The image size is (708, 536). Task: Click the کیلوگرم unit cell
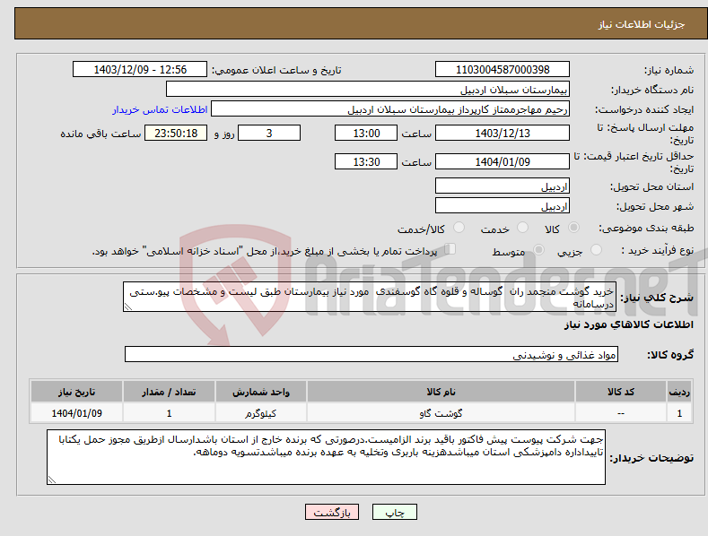pos(260,413)
